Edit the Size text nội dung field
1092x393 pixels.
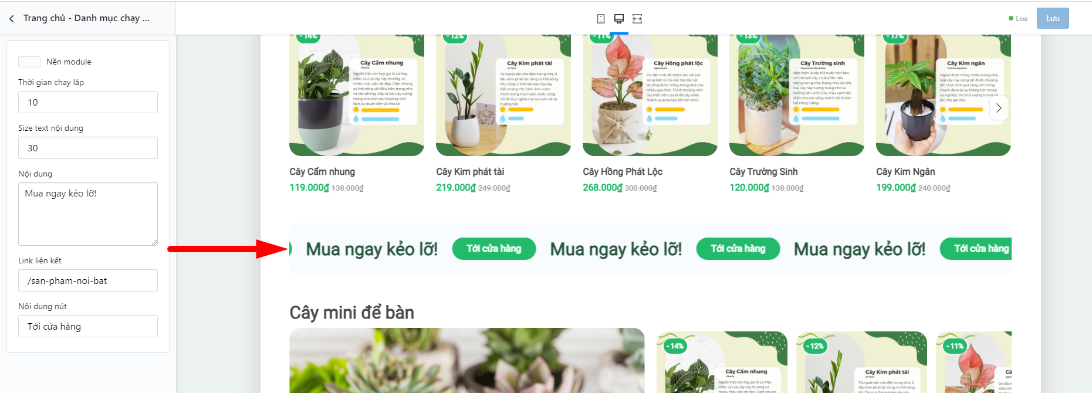pos(88,148)
